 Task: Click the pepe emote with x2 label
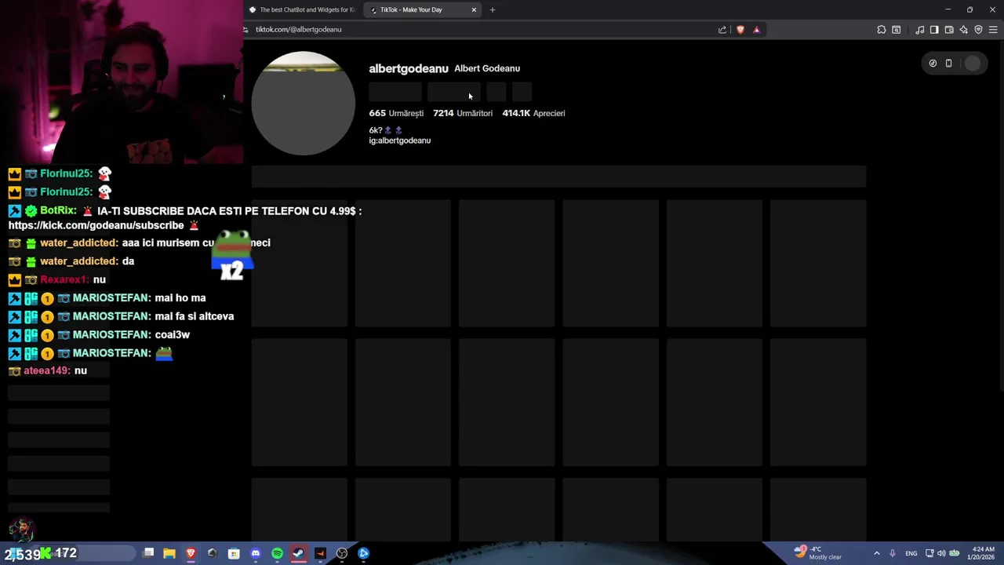(232, 255)
